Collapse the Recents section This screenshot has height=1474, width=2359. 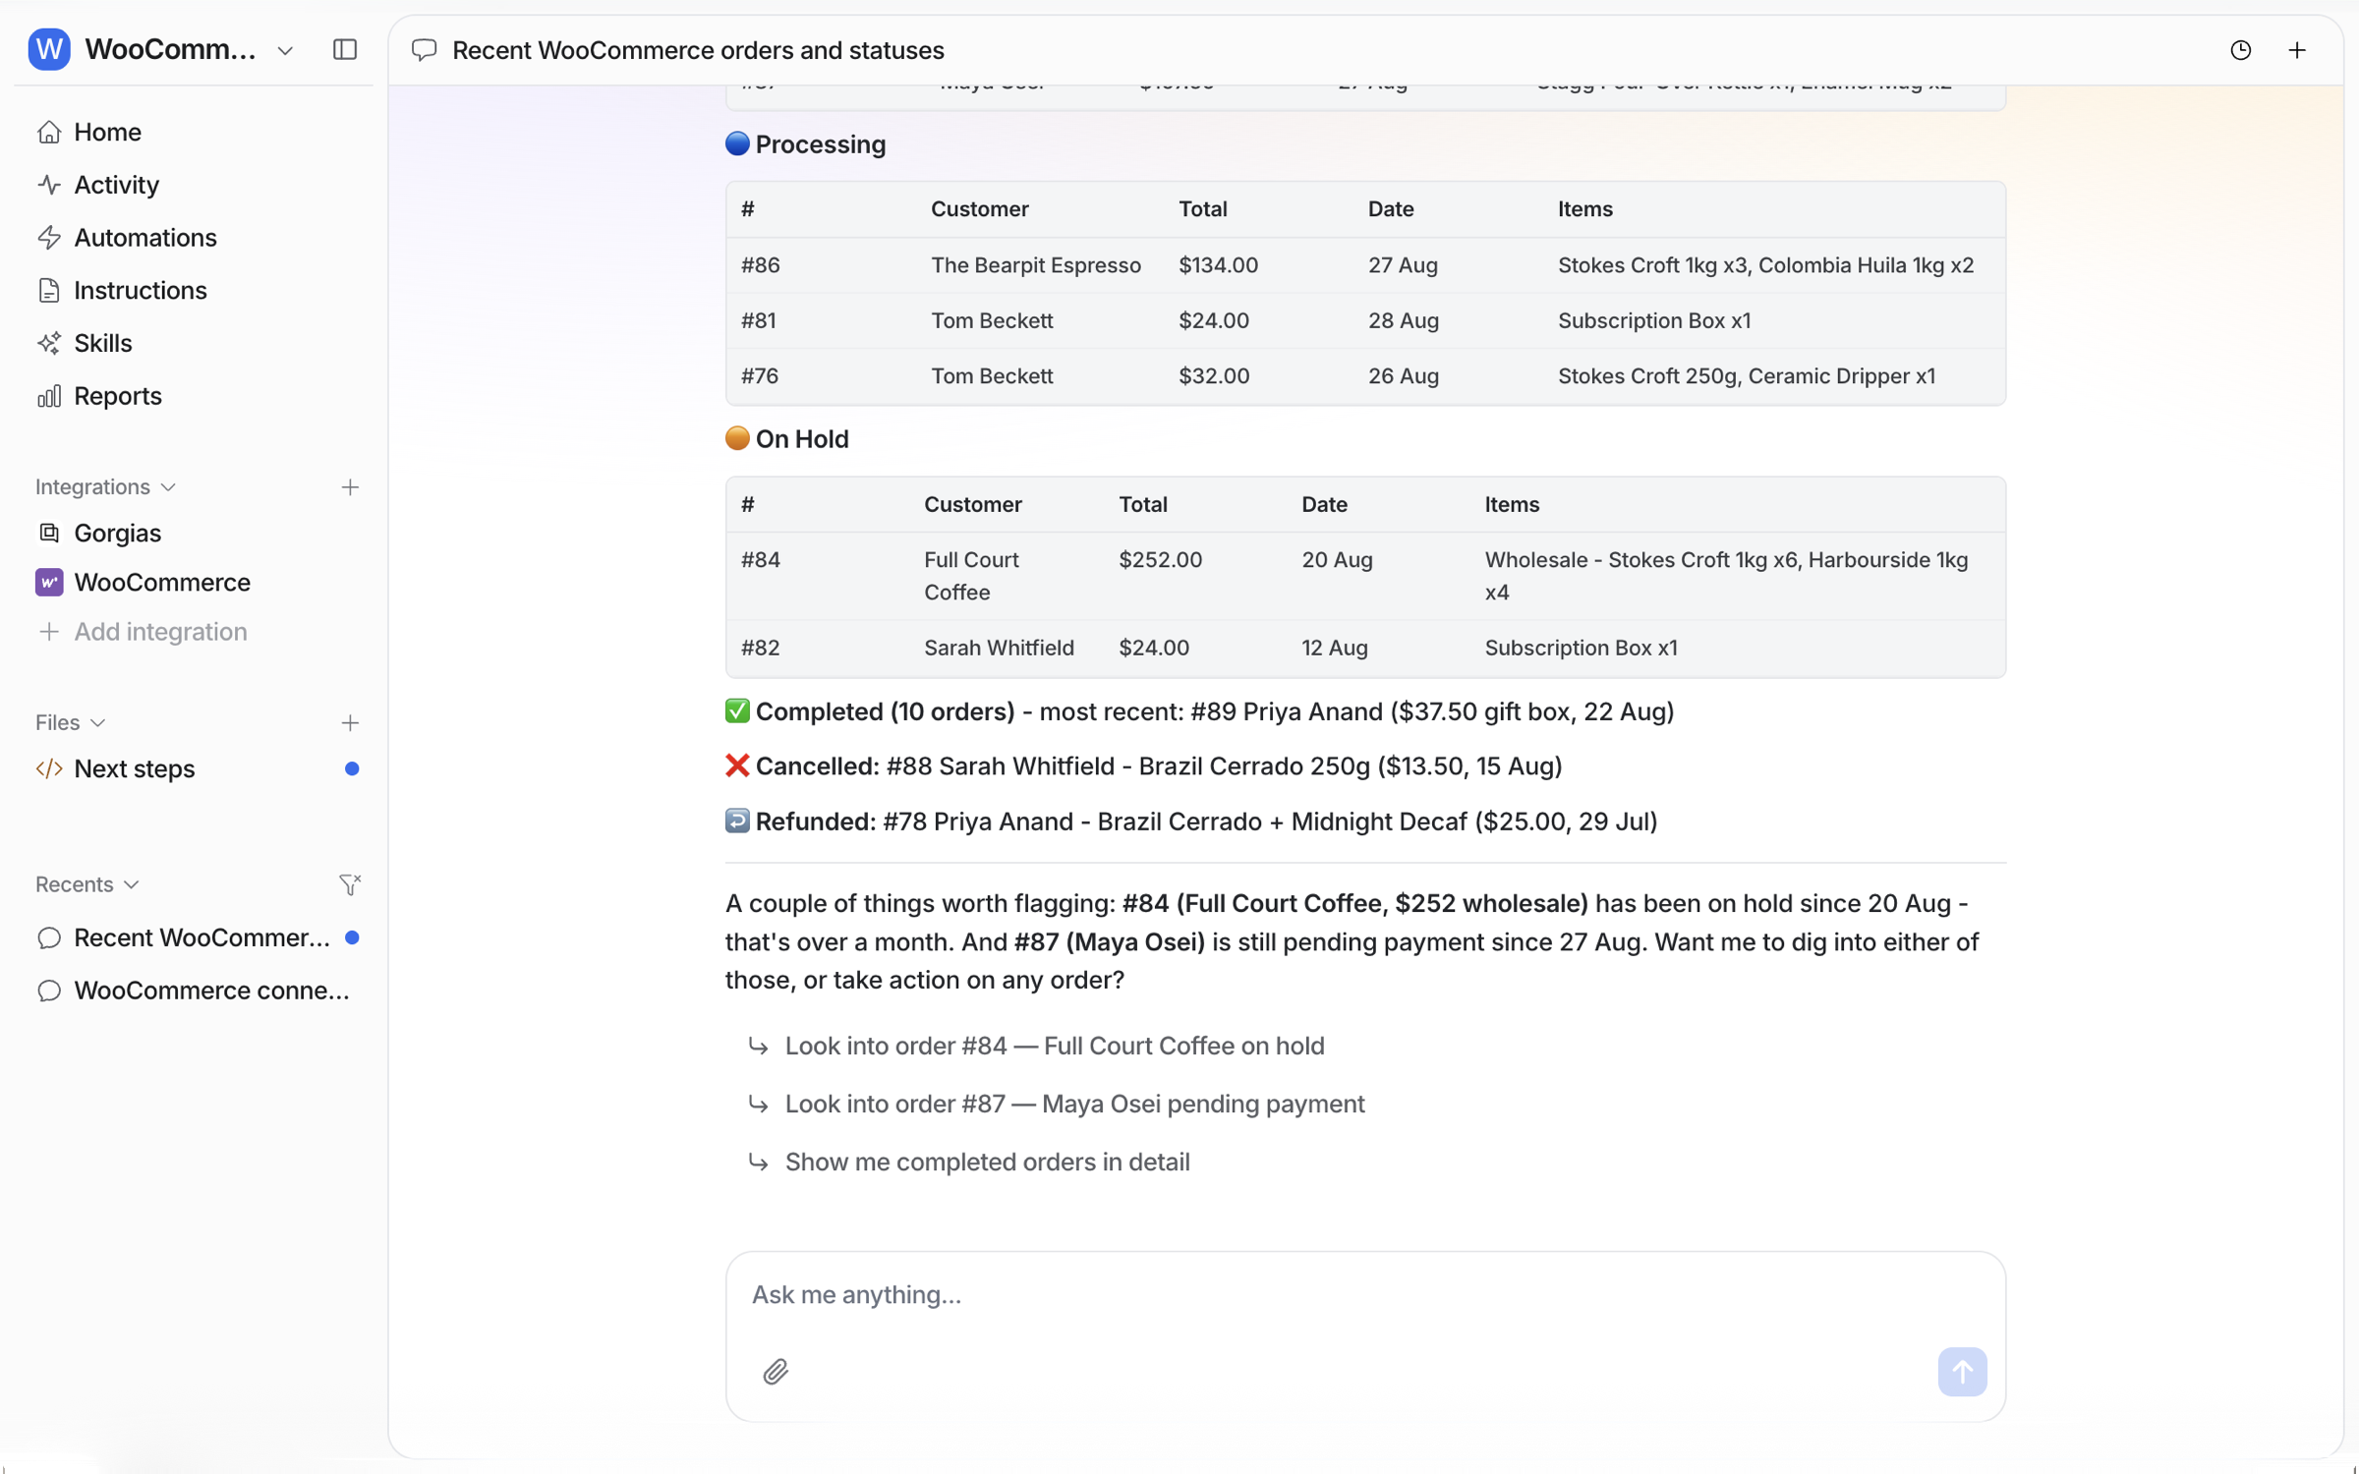pos(86,884)
